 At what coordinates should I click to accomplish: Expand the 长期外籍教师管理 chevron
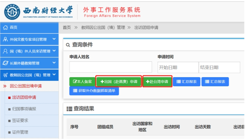tap(54, 63)
